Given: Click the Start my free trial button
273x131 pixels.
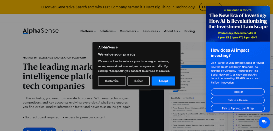Looking at the screenshot, I should click(x=40, y=129).
